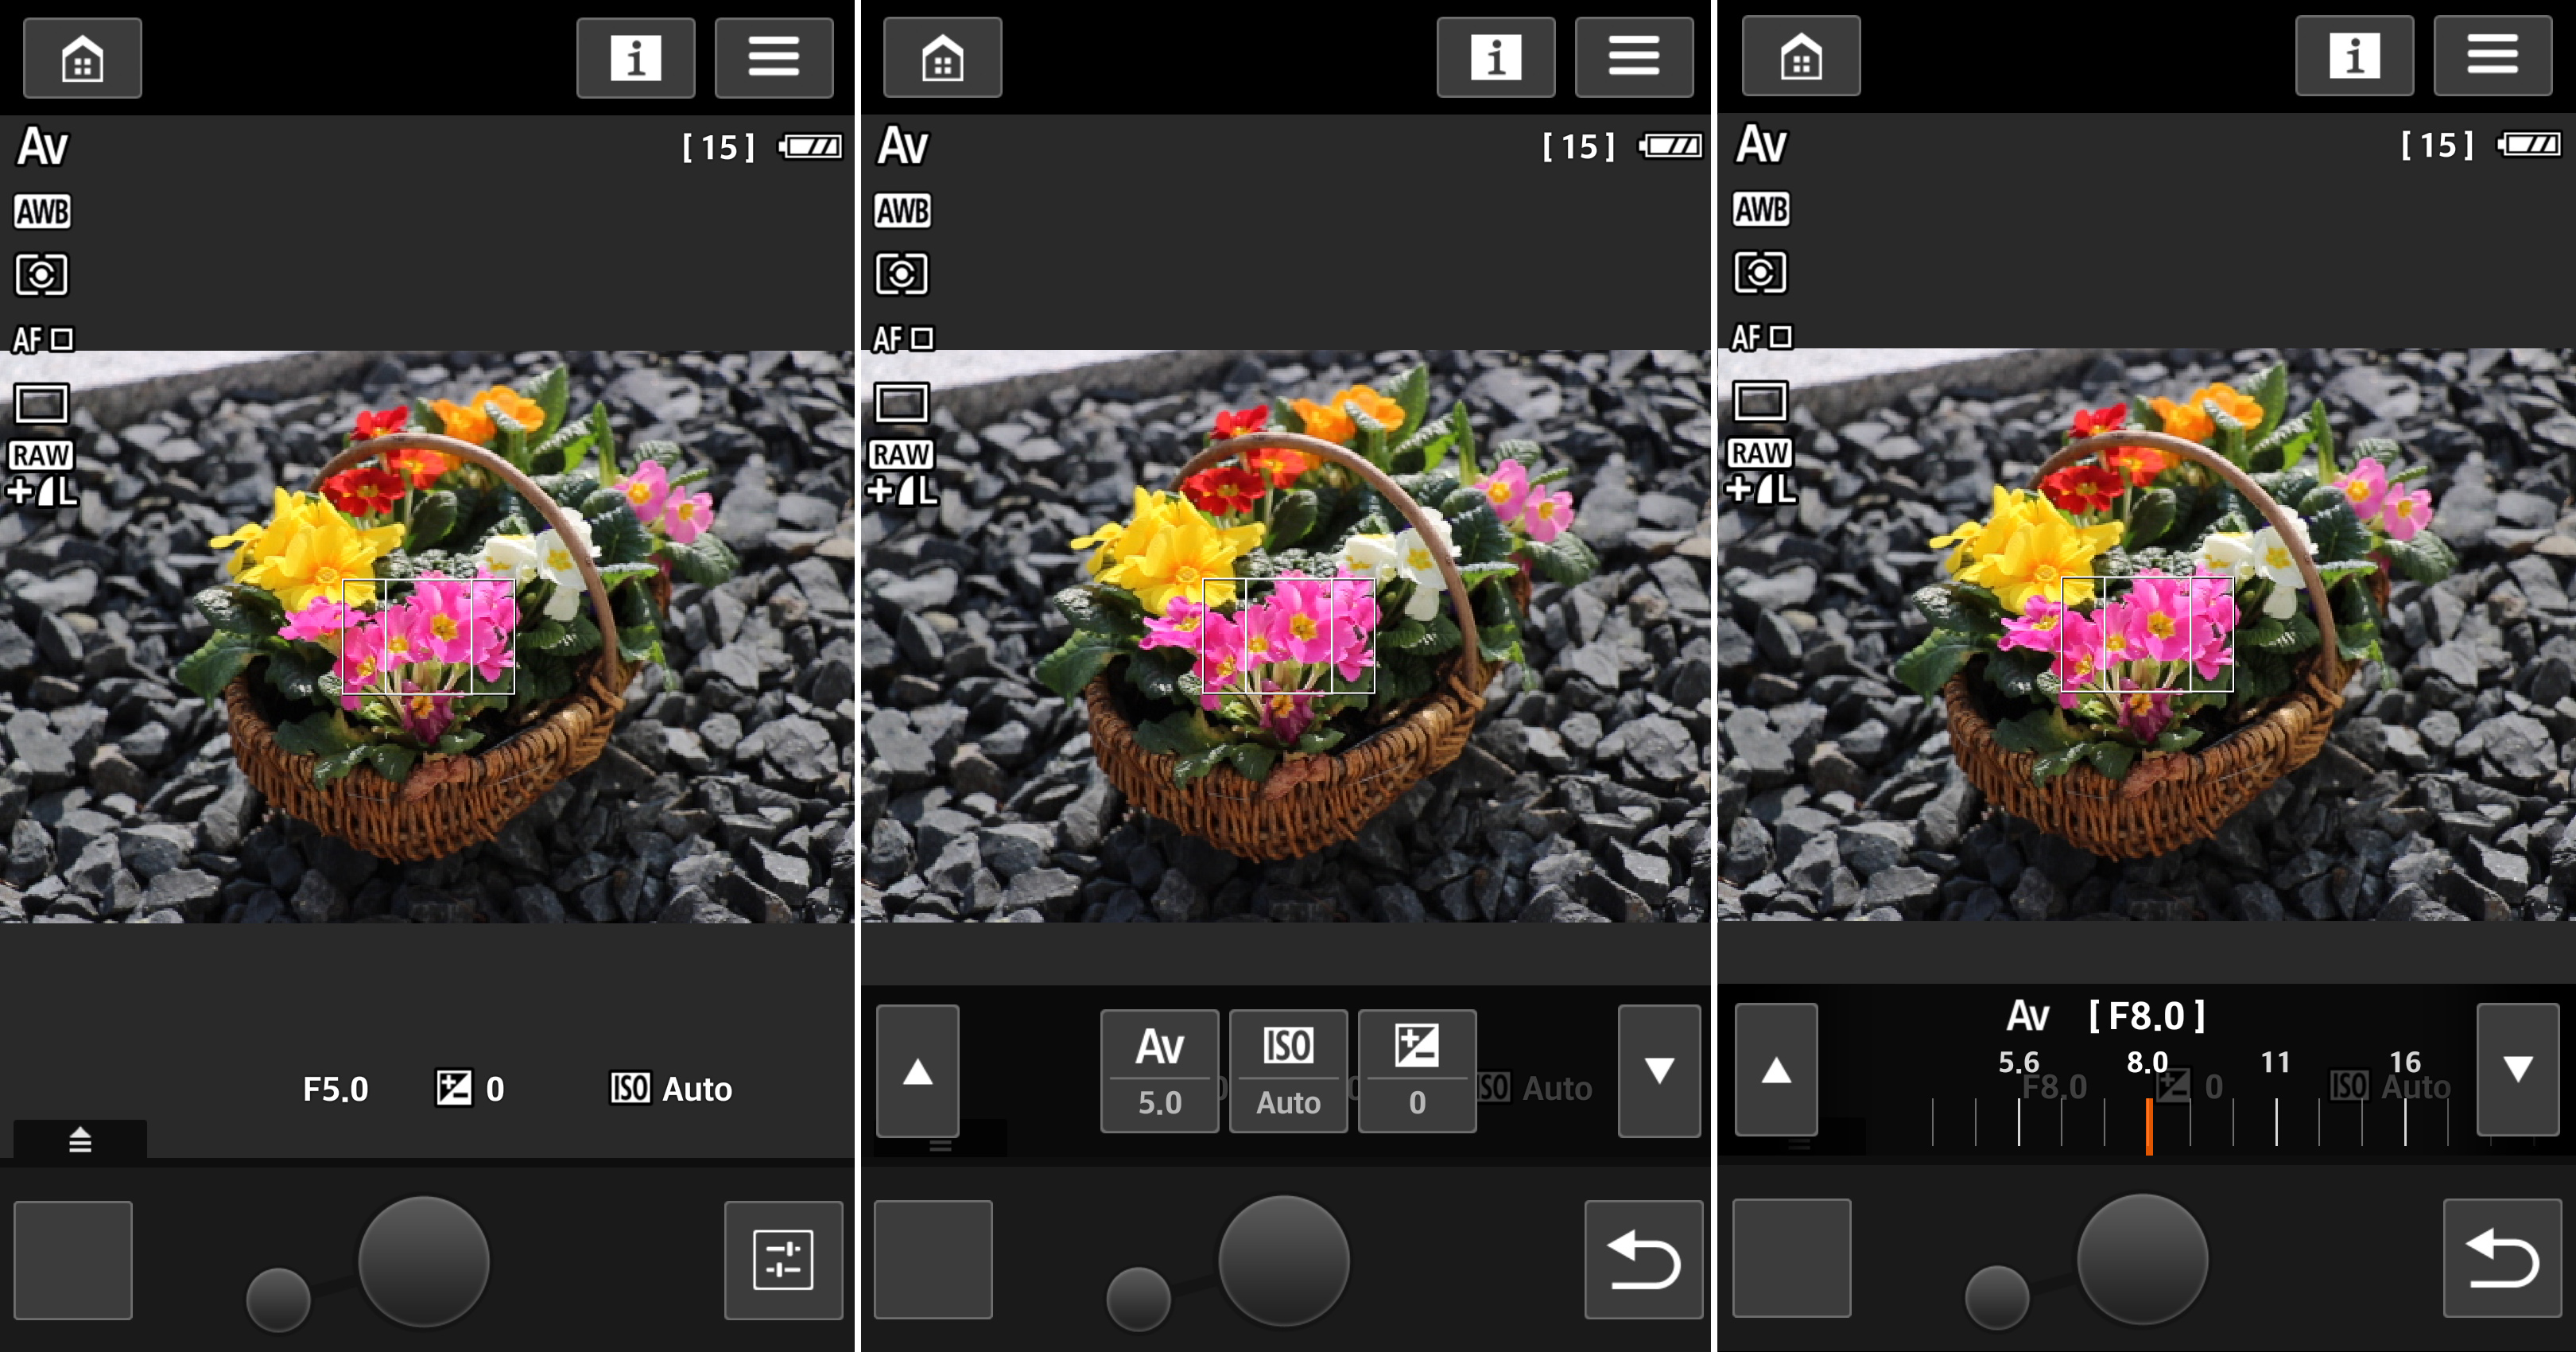Tap the battery level indicator in left panel
2576x1352 pixels.
810,147
